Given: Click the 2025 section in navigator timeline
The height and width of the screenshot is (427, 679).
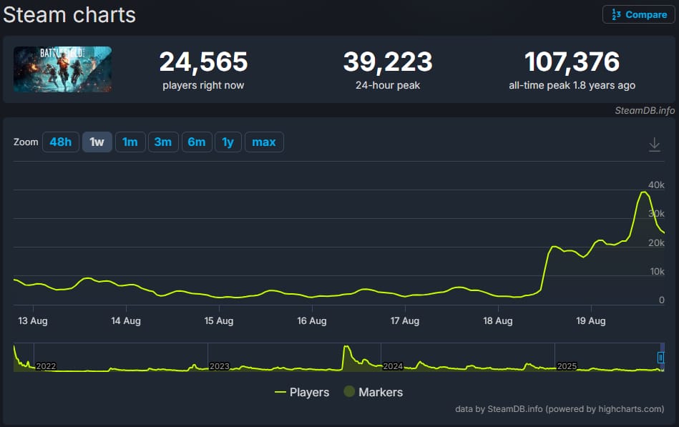Looking at the screenshot, I should [x=567, y=366].
